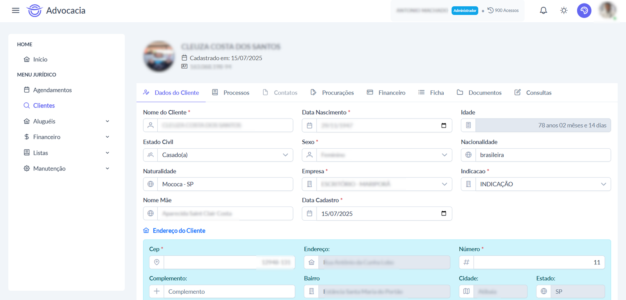This screenshot has height=300, width=626.
Task: Select the Ficha tab
Action: pyautogui.click(x=431, y=93)
